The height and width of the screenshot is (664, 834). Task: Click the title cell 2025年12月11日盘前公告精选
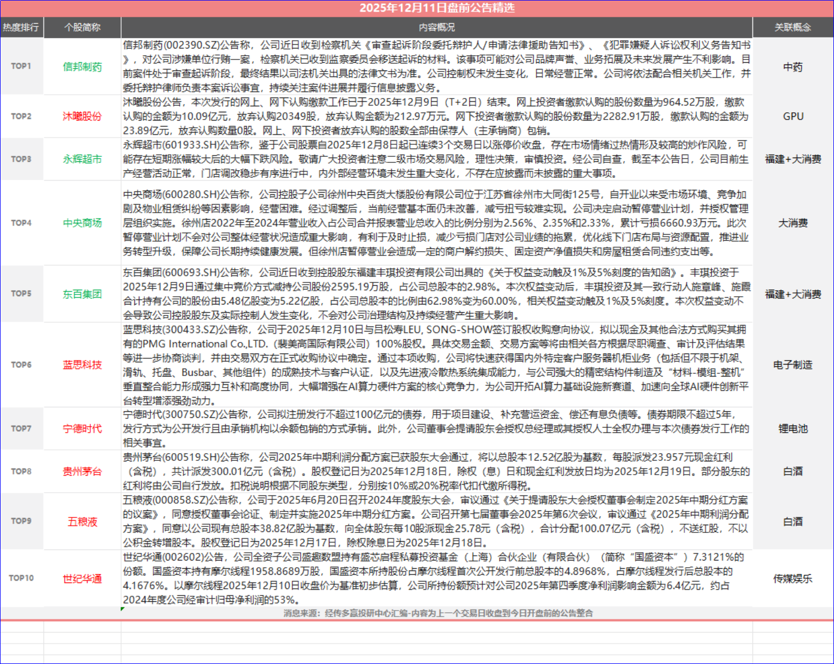pos(437,8)
